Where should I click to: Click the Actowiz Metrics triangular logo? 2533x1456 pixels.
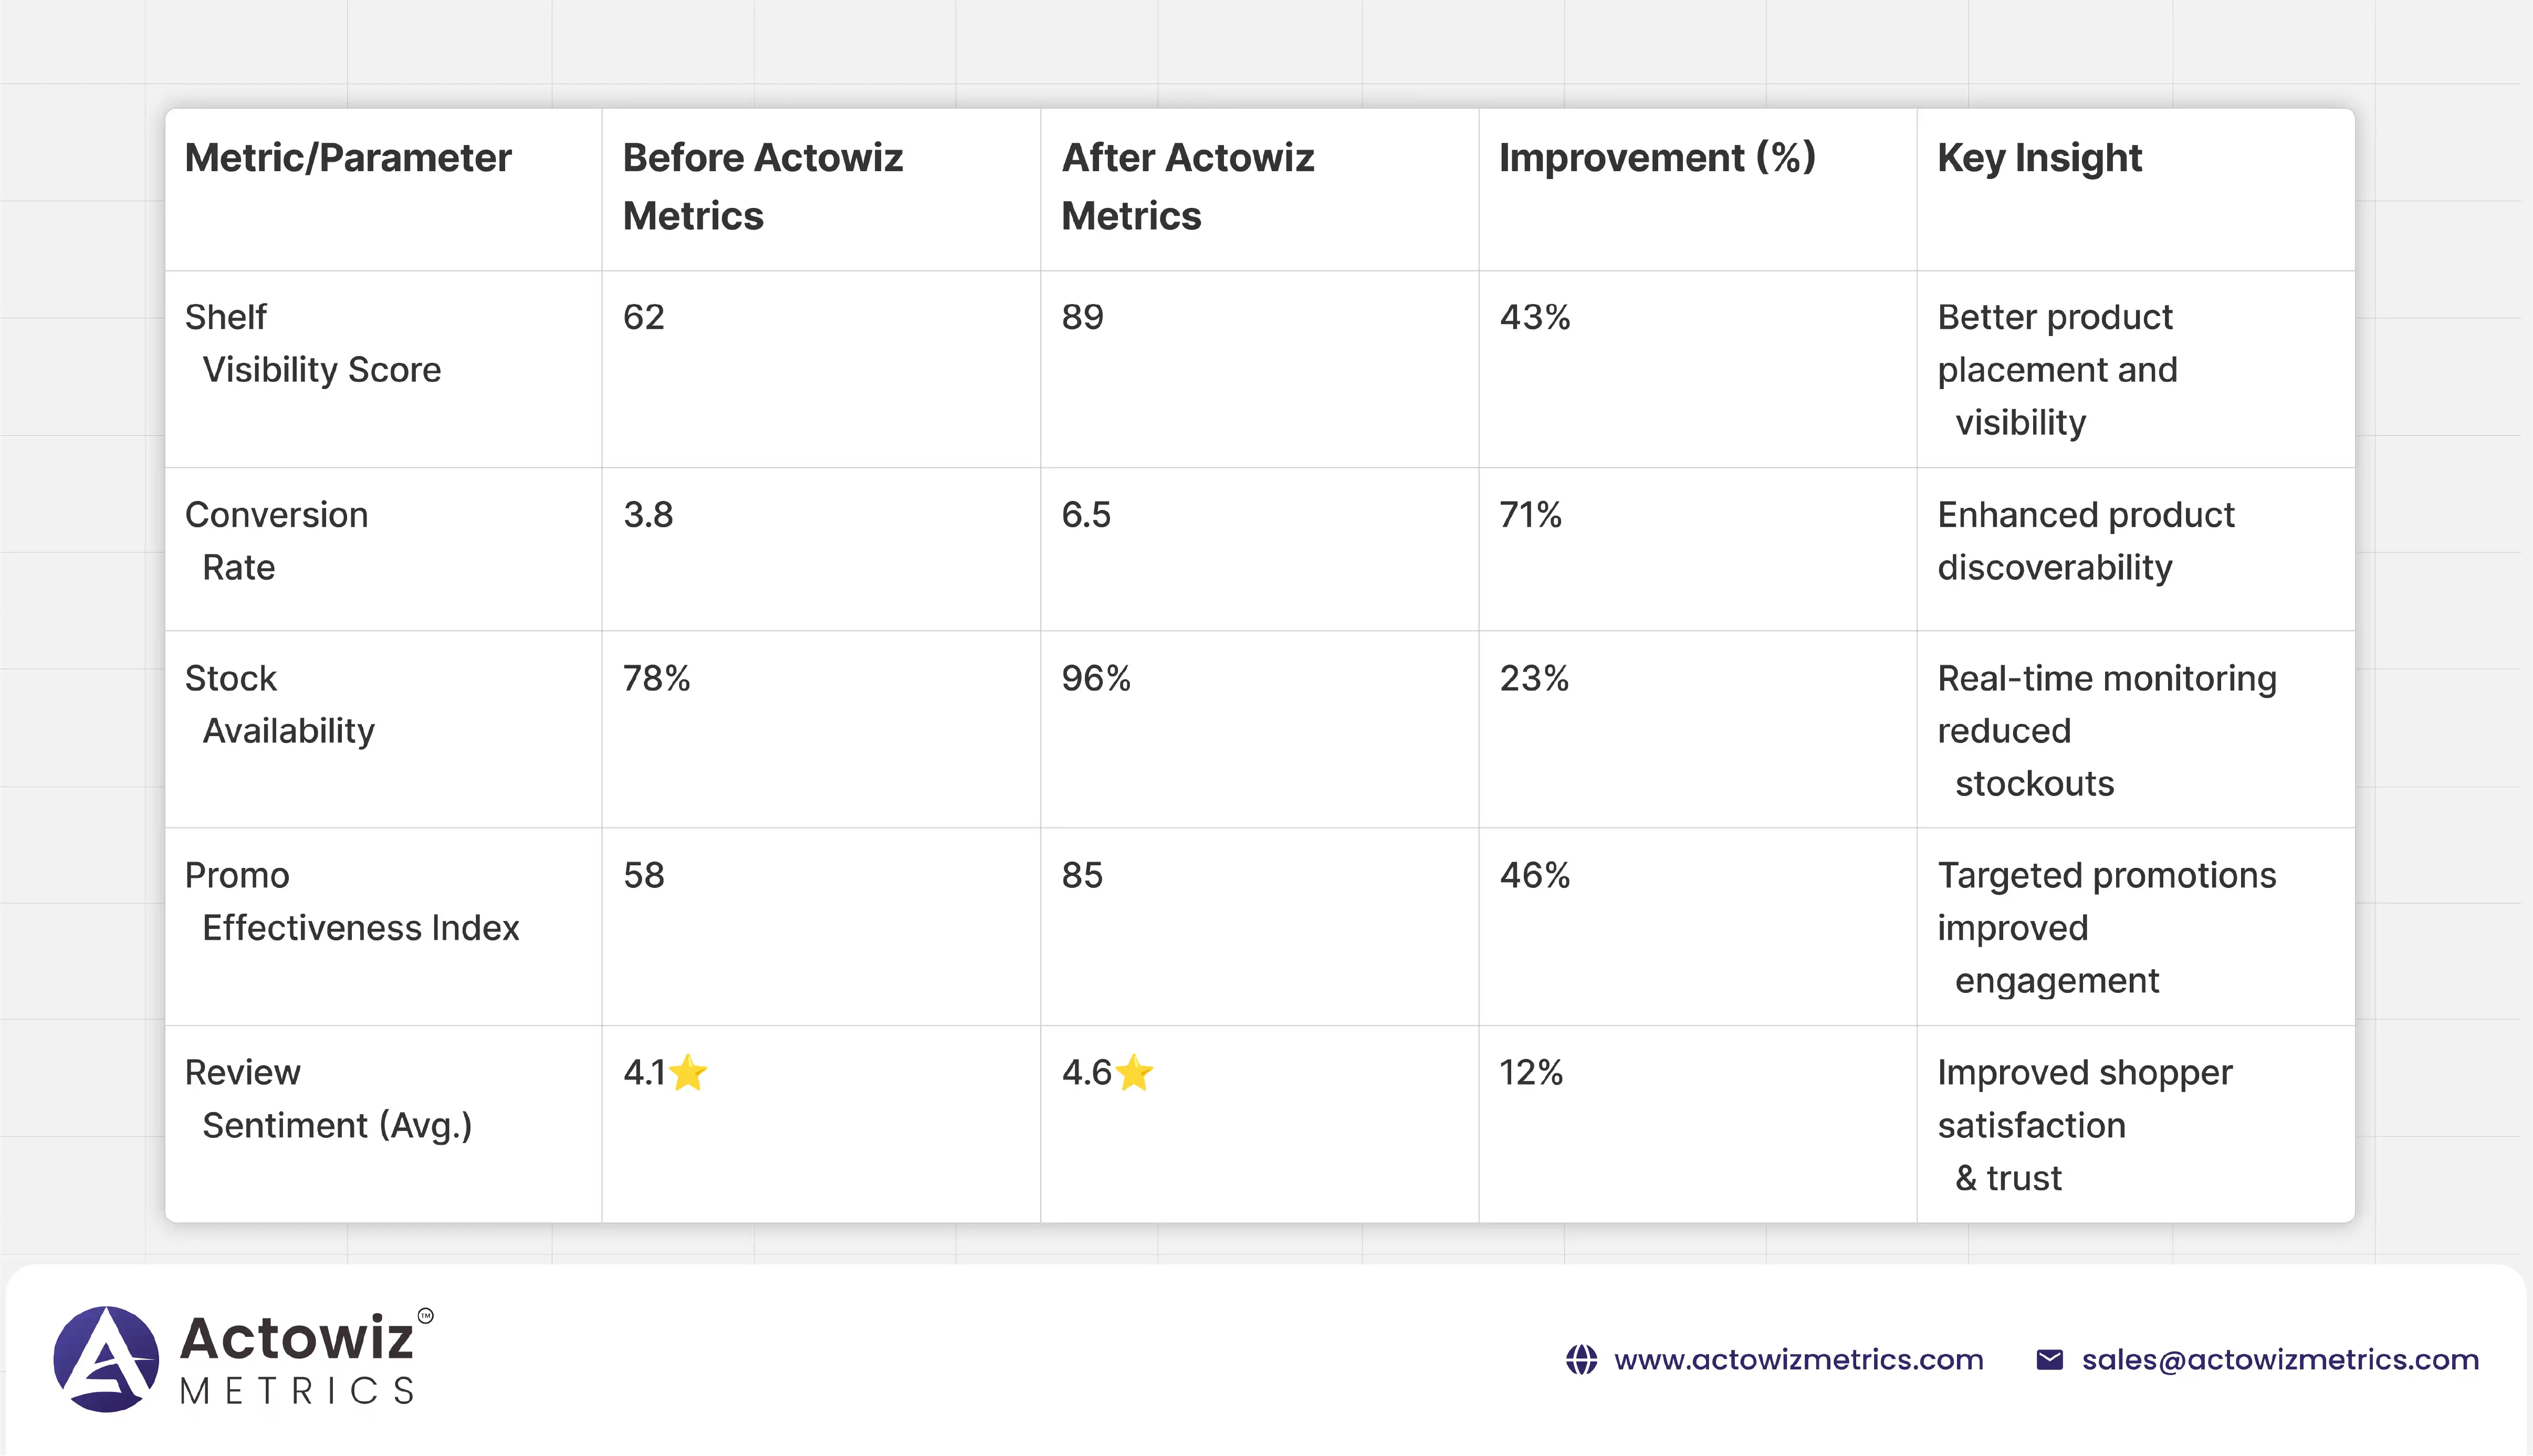coord(106,1358)
